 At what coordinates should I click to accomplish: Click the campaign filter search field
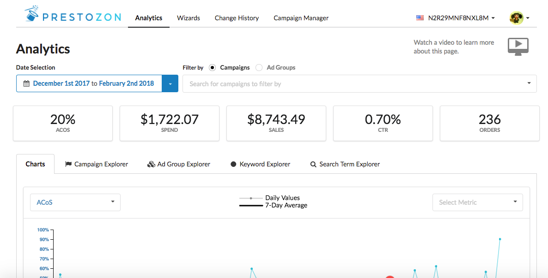[323, 83]
